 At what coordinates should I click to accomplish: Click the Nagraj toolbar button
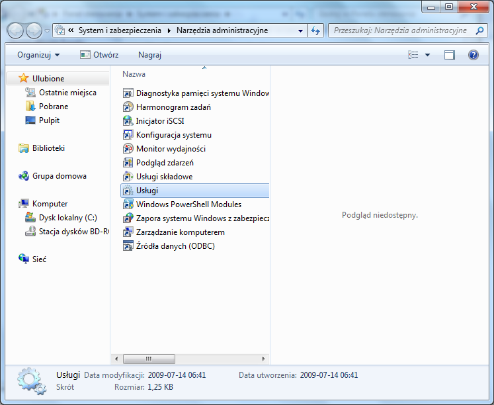pos(149,55)
